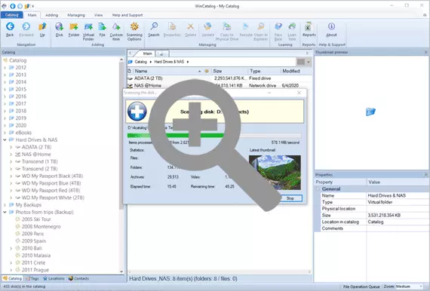Viewport: 430px width, 291px height.
Task: Open Scanning Options gear icon
Action: click(134, 26)
